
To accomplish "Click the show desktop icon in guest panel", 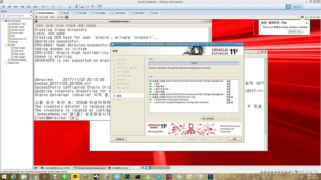I will click(x=36, y=168).
